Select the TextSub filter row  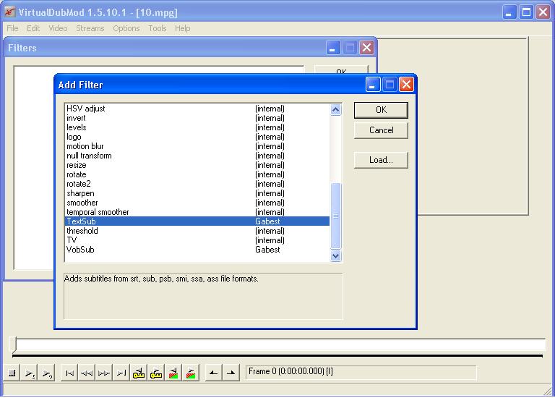point(197,221)
